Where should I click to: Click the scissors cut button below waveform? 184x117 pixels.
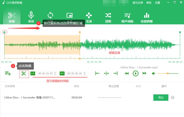(x=24, y=74)
